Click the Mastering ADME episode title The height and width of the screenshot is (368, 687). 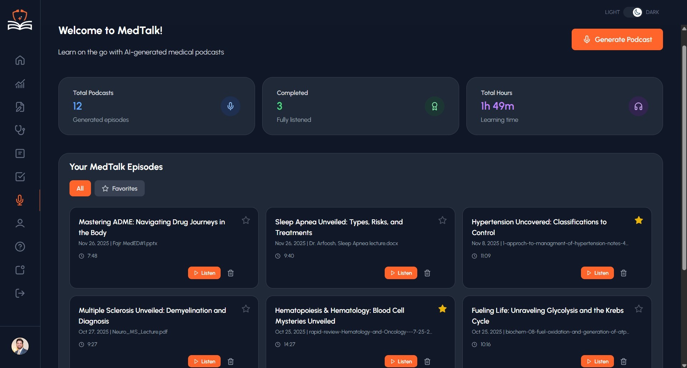[x=152, y=227]
